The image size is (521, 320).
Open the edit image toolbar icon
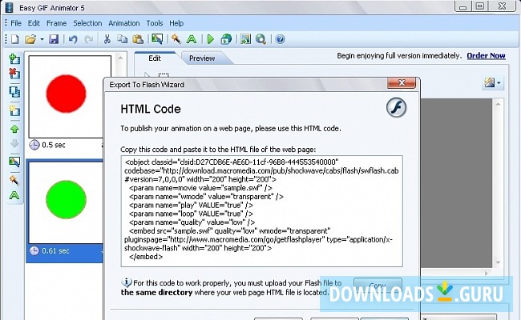pyautogui.click(x=157, y=39)
